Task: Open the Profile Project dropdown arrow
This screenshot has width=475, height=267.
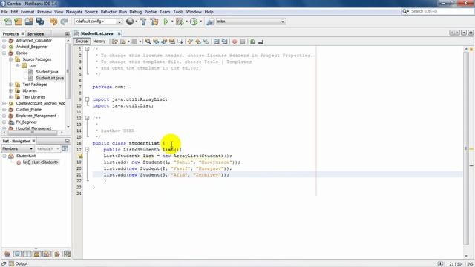Action: 200,22
